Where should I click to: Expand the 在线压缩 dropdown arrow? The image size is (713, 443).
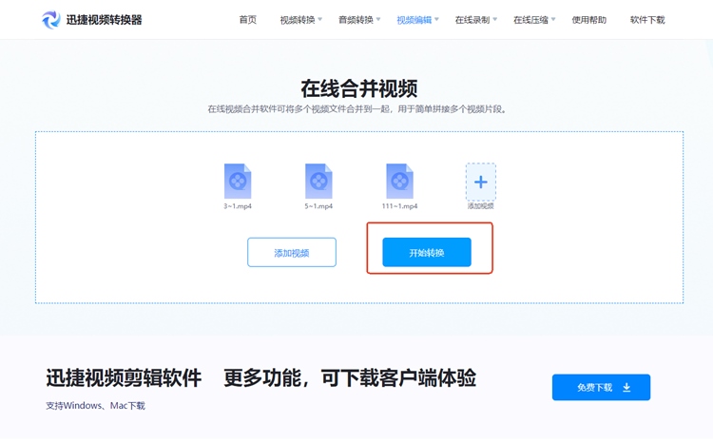point(553,19)
